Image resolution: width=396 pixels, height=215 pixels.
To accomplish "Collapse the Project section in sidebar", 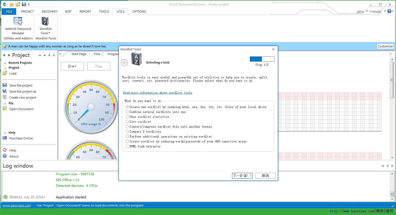I will pos(5,68).
